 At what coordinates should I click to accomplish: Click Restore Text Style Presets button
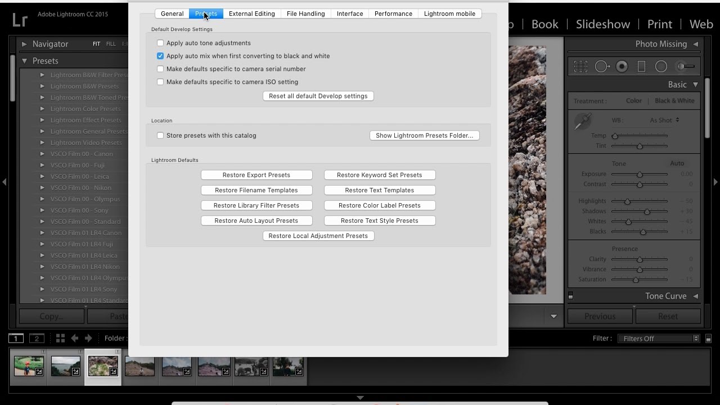click(380, 220)
